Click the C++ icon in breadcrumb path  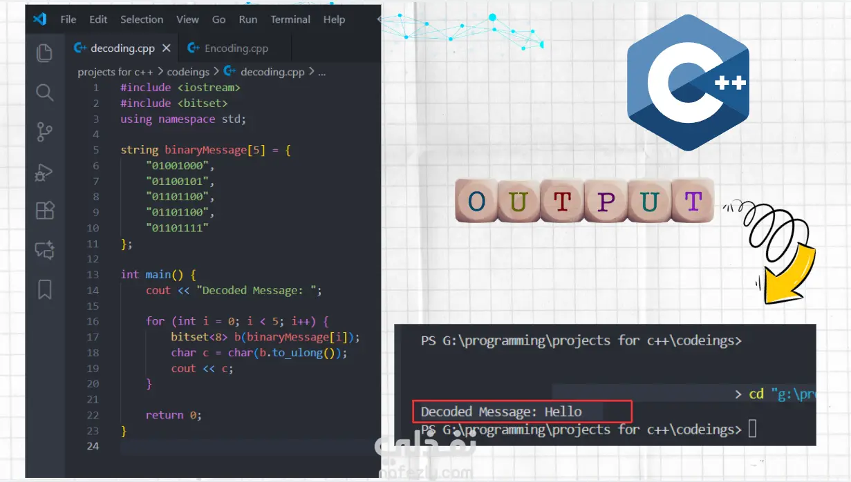pos(230,71)
